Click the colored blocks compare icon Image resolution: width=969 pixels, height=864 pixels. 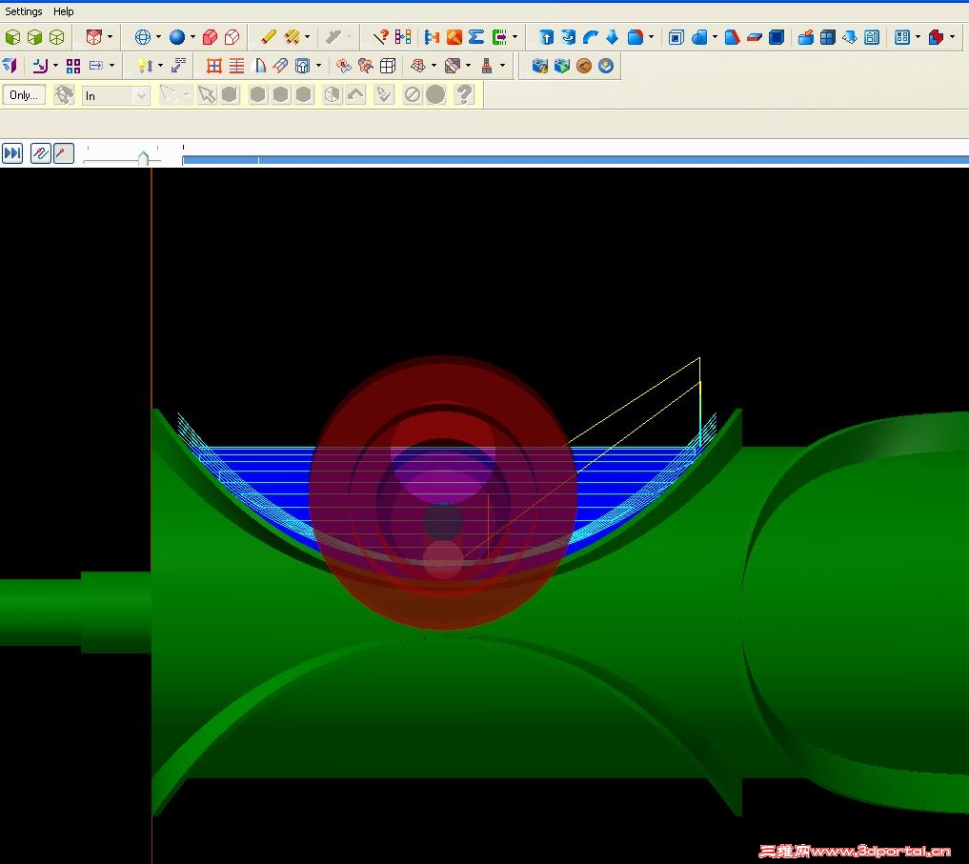[x=403, y=37]
